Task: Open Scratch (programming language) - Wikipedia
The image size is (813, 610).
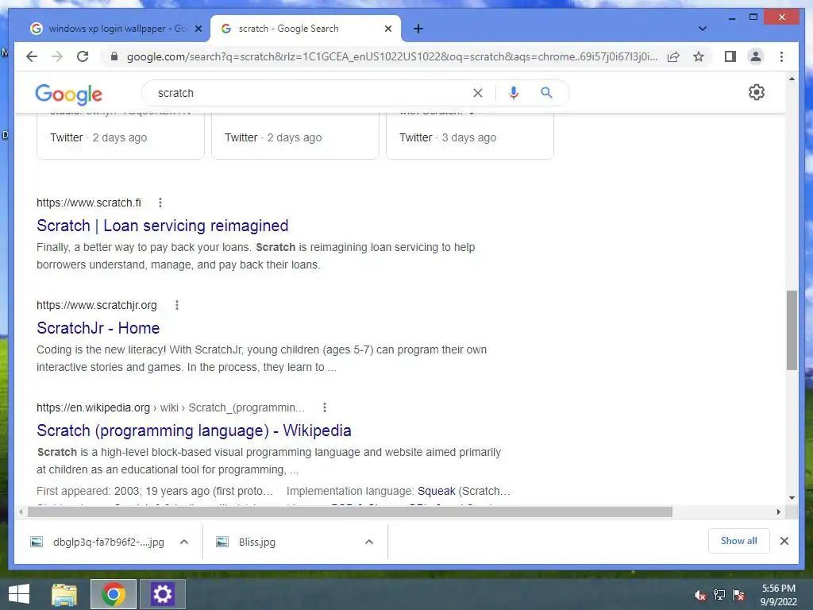Action: [194, 430]
